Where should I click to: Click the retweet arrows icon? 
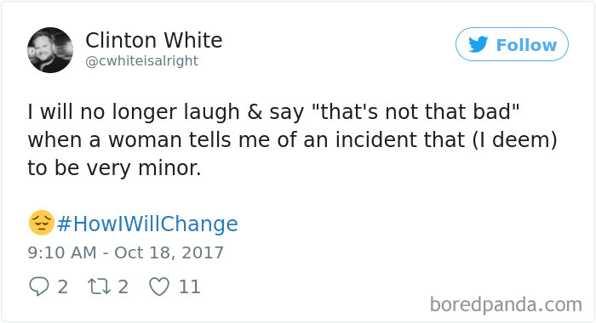[100, 286]
